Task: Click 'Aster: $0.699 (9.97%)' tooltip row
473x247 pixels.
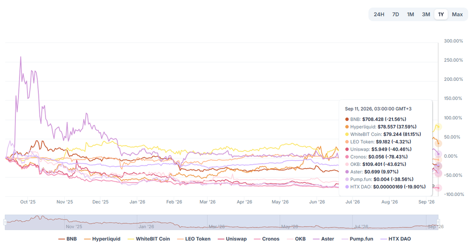Action: point(372,172)
